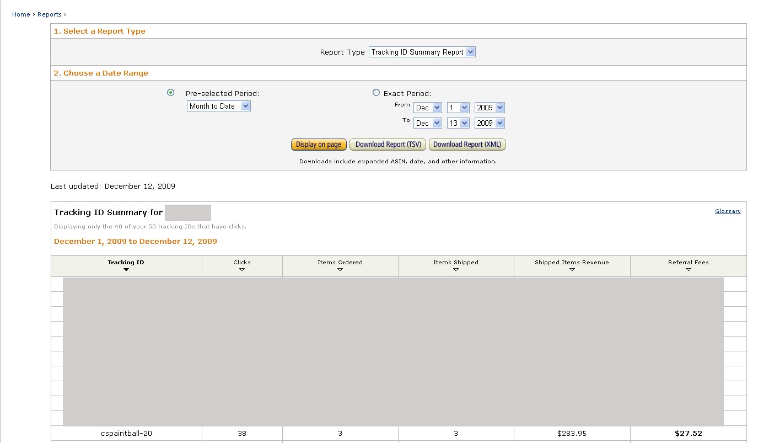Open the From month dropdown
Viewport: 769px width, 443px height.
point(428,108)
